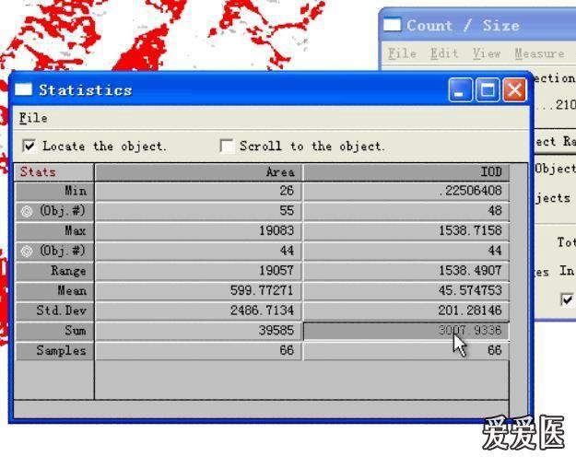This screenshot has height=457, width=576.
Task: Maximize the Statistics window
Action: [488, 90]
